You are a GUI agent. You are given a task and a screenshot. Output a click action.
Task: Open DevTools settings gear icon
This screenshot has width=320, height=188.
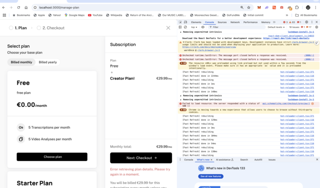pyautogui.click(x=306, y=22)
